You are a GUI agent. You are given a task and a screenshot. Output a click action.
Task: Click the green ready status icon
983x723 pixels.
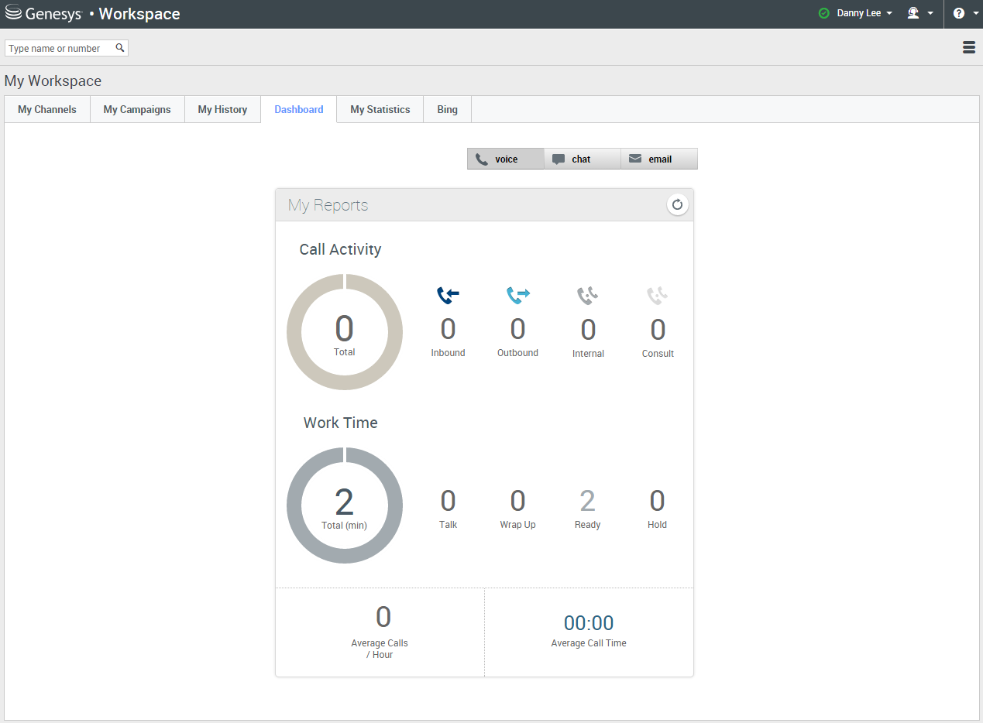823,14
